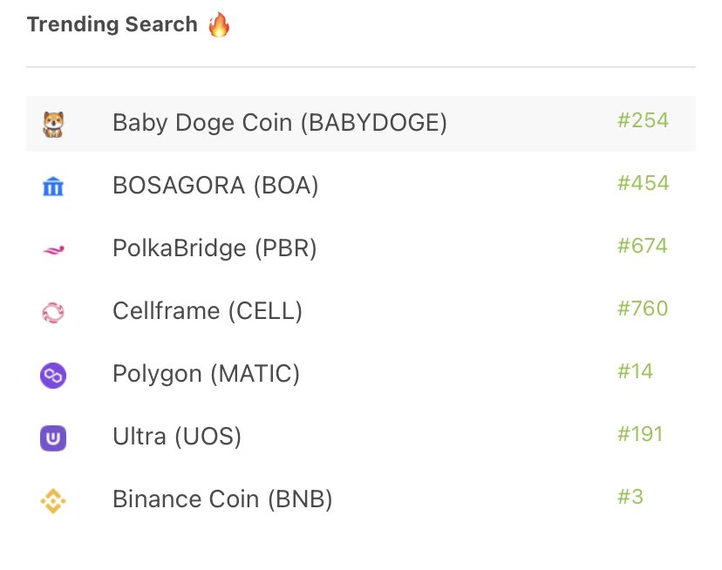Choose Ultra (UOS) in trending searches

click(x=361, y=437)
